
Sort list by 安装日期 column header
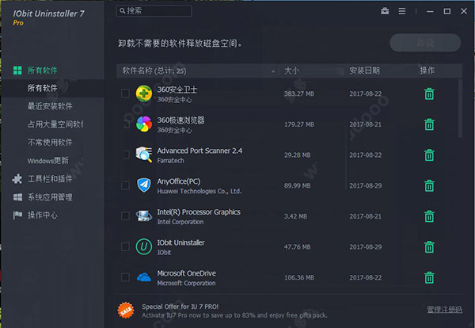coord(364,71)
